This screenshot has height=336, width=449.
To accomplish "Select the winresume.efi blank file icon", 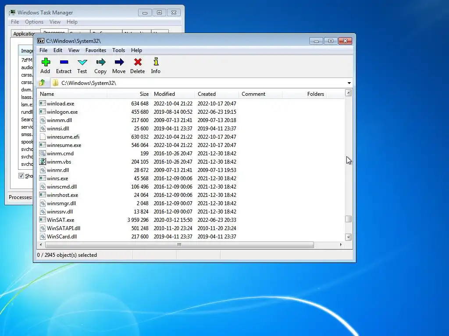I will 43,136.
